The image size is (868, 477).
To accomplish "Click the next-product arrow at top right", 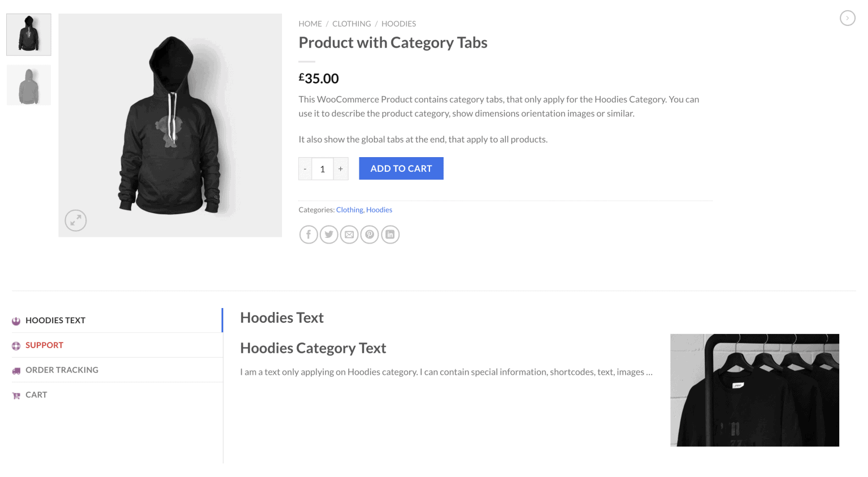I will (847, 18).
